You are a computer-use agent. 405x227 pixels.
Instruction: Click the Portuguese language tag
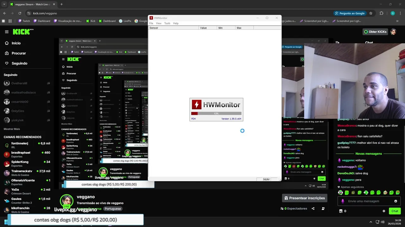pyautogui.click(x=113, y=209)
